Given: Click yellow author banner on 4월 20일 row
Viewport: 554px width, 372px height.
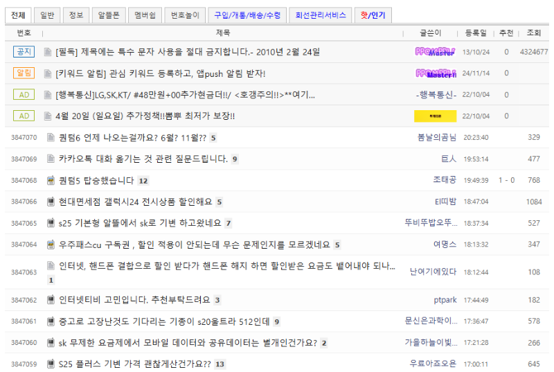Looking at the screenshot, I should pyautogui.click(x=436, y=116).
